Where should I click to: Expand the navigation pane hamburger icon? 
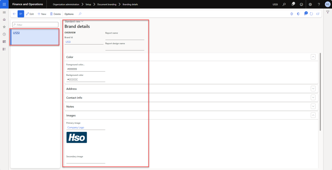pos(4,12)
